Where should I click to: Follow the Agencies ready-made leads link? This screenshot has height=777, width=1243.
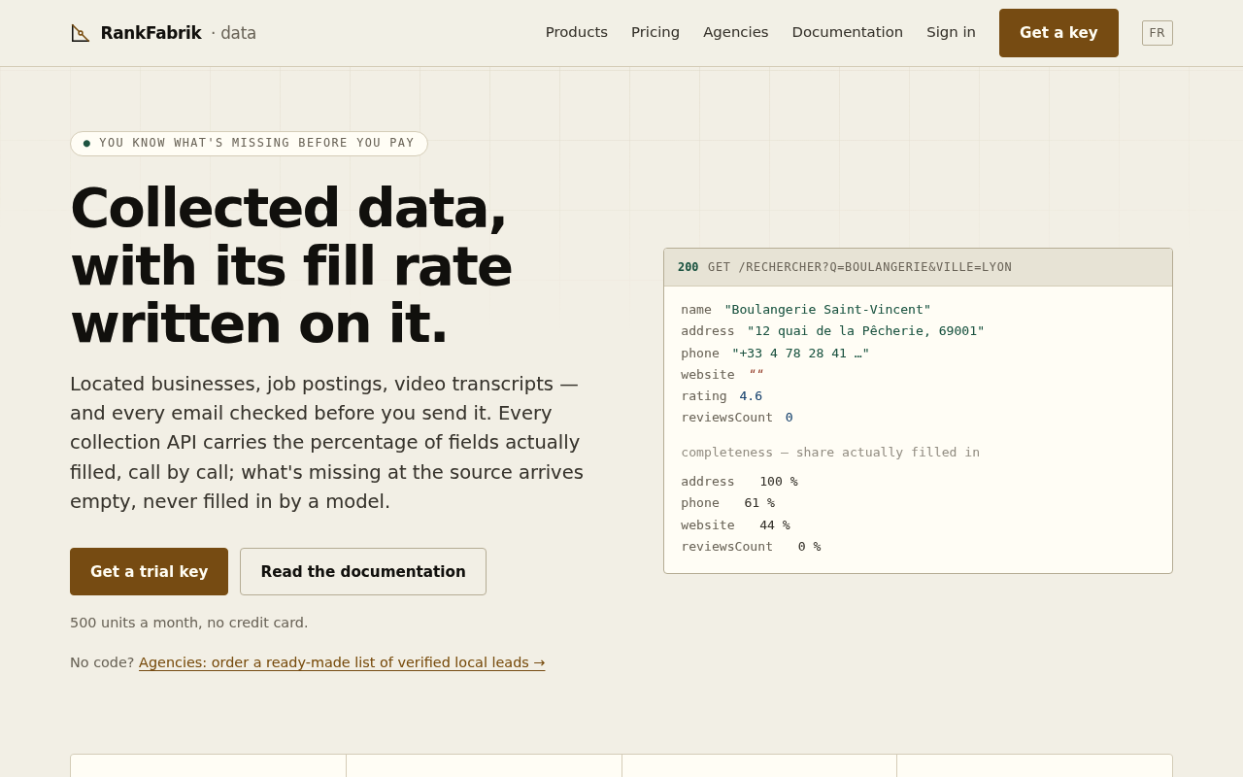click(x=342, y=662)
